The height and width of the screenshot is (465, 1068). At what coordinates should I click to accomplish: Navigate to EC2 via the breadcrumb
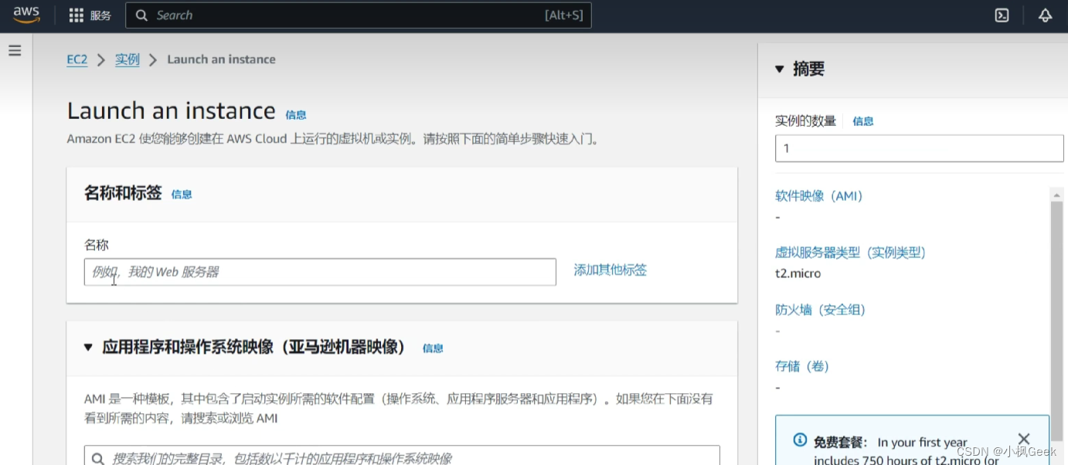[x=77, y=59]
